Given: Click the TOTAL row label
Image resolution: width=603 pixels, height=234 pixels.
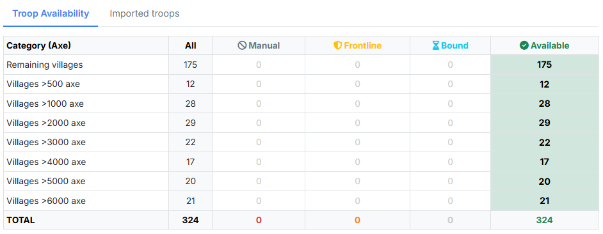Looking at the screenshot, I should 20,220.
